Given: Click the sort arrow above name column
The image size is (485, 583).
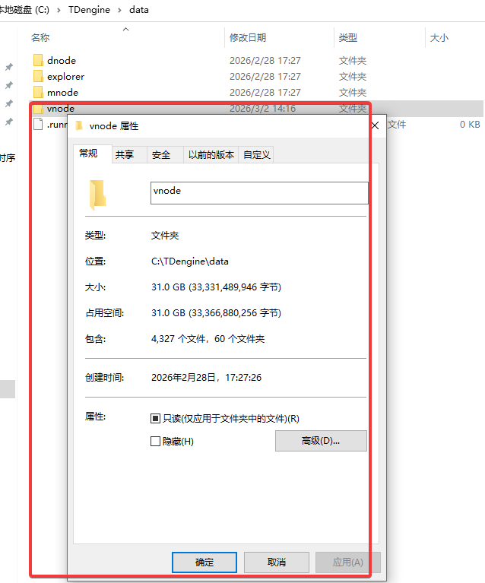Looking at the screenshot, I should (x=125, y=29).
